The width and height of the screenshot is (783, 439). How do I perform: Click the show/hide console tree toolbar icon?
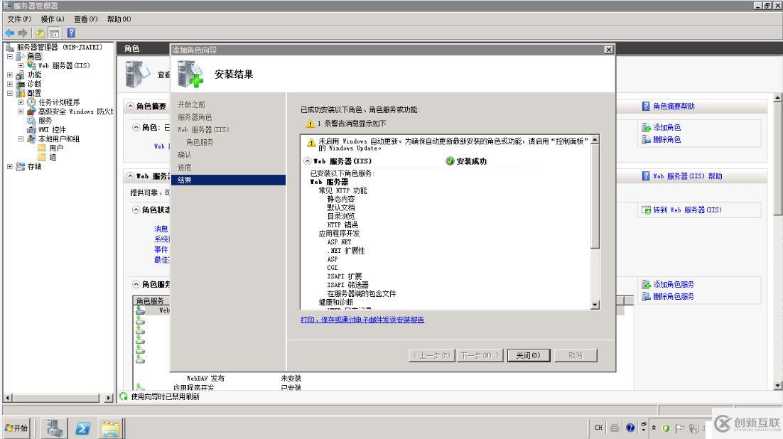54,33
